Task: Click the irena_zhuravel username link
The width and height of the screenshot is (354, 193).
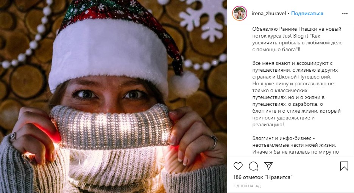Action: coord(269,14)
